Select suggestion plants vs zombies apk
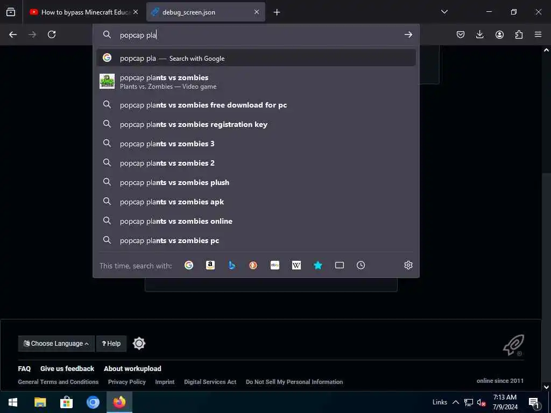 (x=256, y=202)
